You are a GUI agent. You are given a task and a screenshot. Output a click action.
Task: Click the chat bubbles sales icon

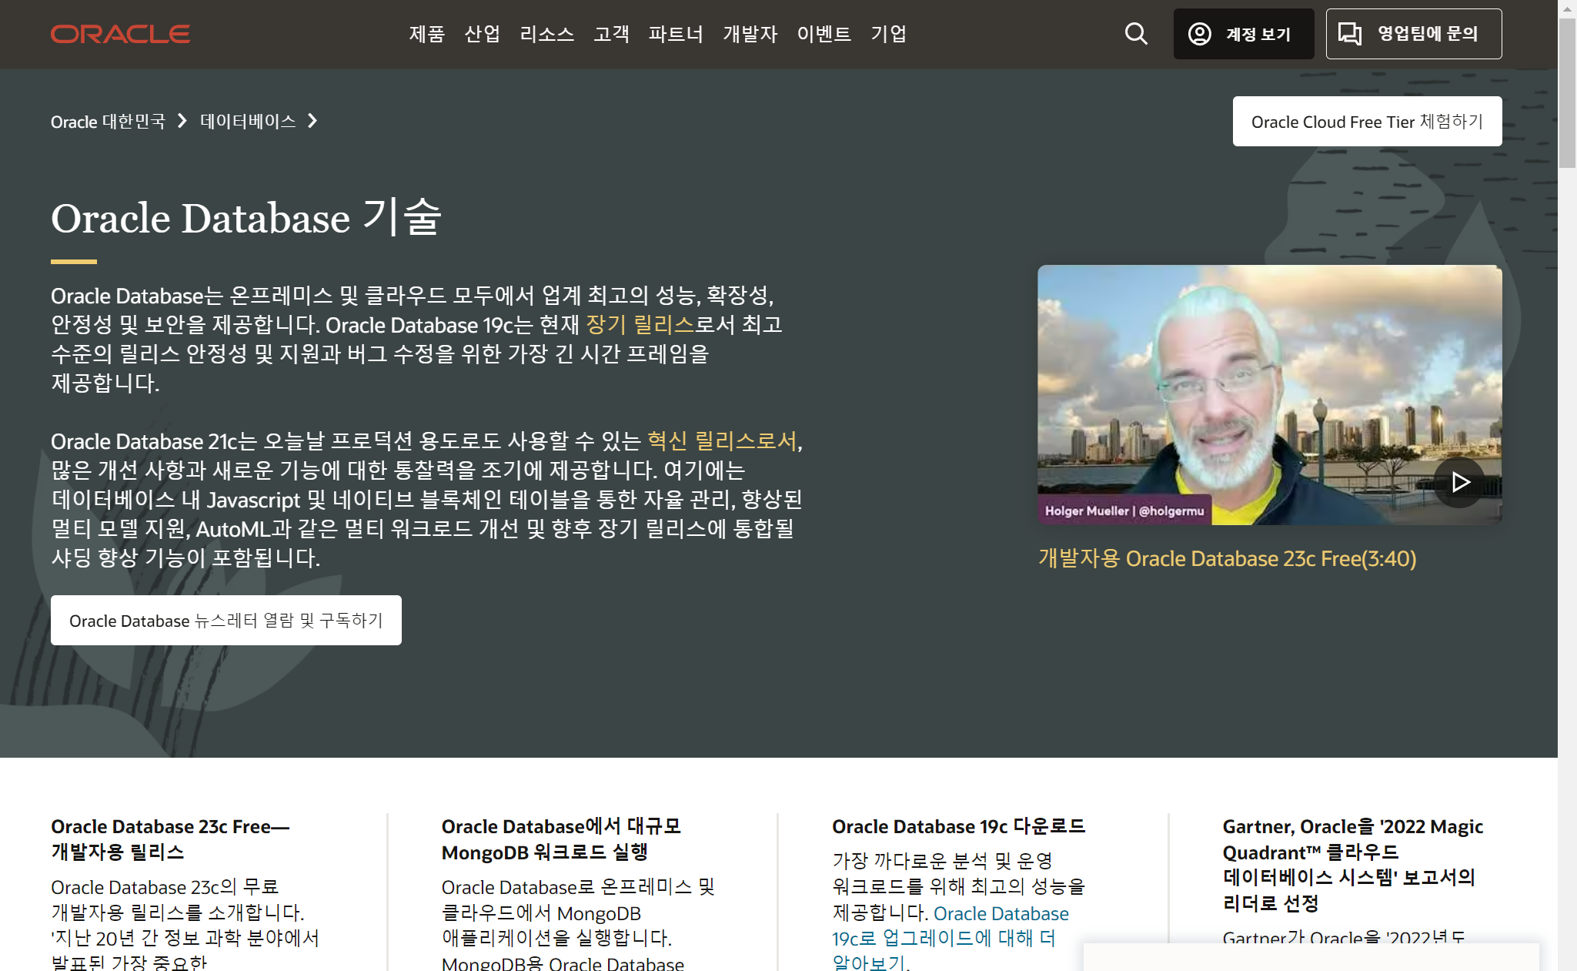pos(1350,34)
